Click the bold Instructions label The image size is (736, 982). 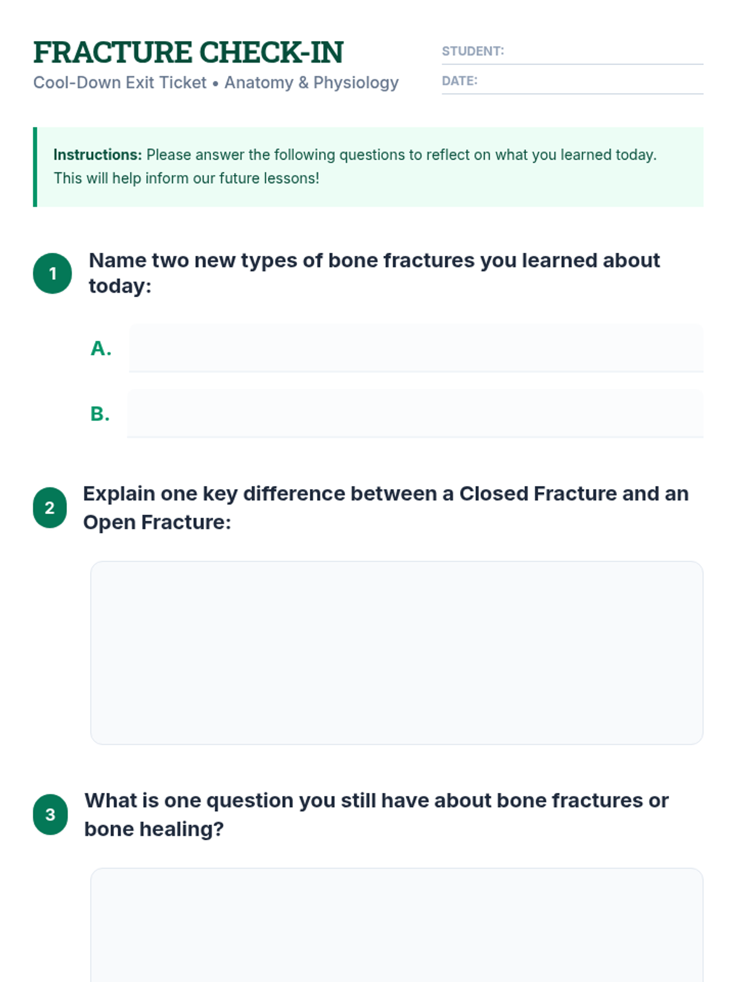point(98,155)
